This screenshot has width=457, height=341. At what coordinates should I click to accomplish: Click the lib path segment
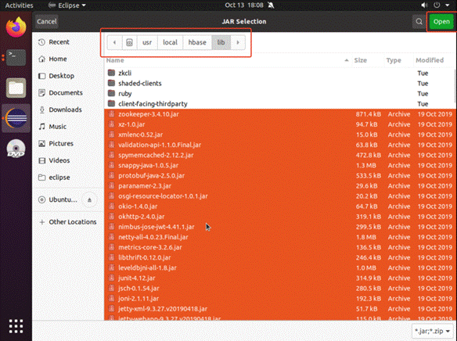point(221,42)
